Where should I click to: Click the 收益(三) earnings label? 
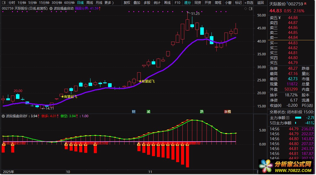point(275,105)
